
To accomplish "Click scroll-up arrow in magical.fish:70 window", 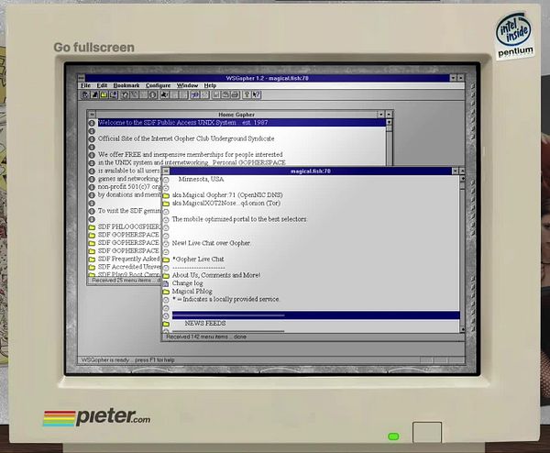I will click(462, 178).
